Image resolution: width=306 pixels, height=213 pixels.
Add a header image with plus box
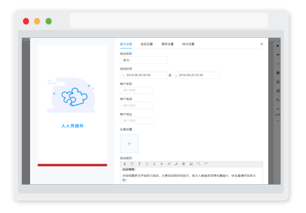click(129, 144)
